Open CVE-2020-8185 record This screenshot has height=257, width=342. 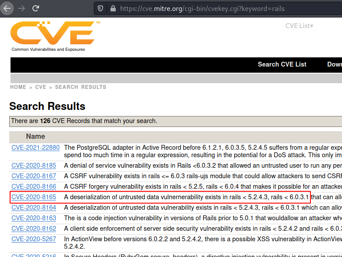(x=34, y=165)
